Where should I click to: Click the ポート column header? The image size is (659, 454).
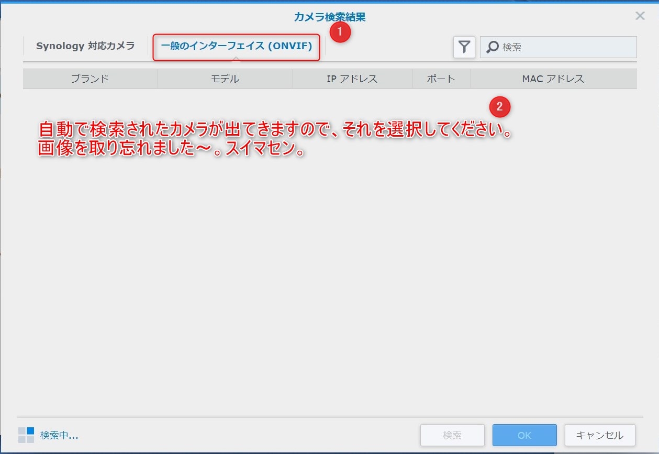pos(441,79)
